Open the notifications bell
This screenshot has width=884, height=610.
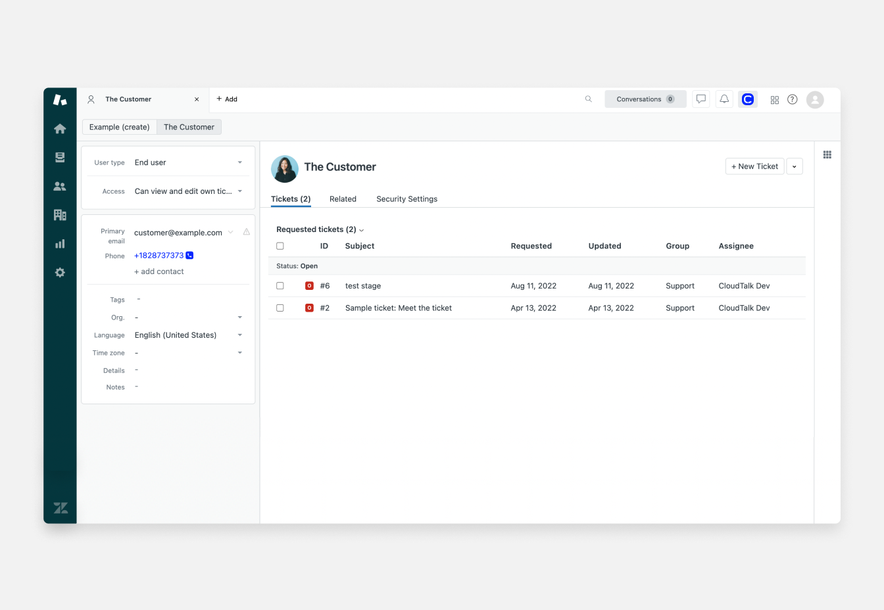click(724, 98)
